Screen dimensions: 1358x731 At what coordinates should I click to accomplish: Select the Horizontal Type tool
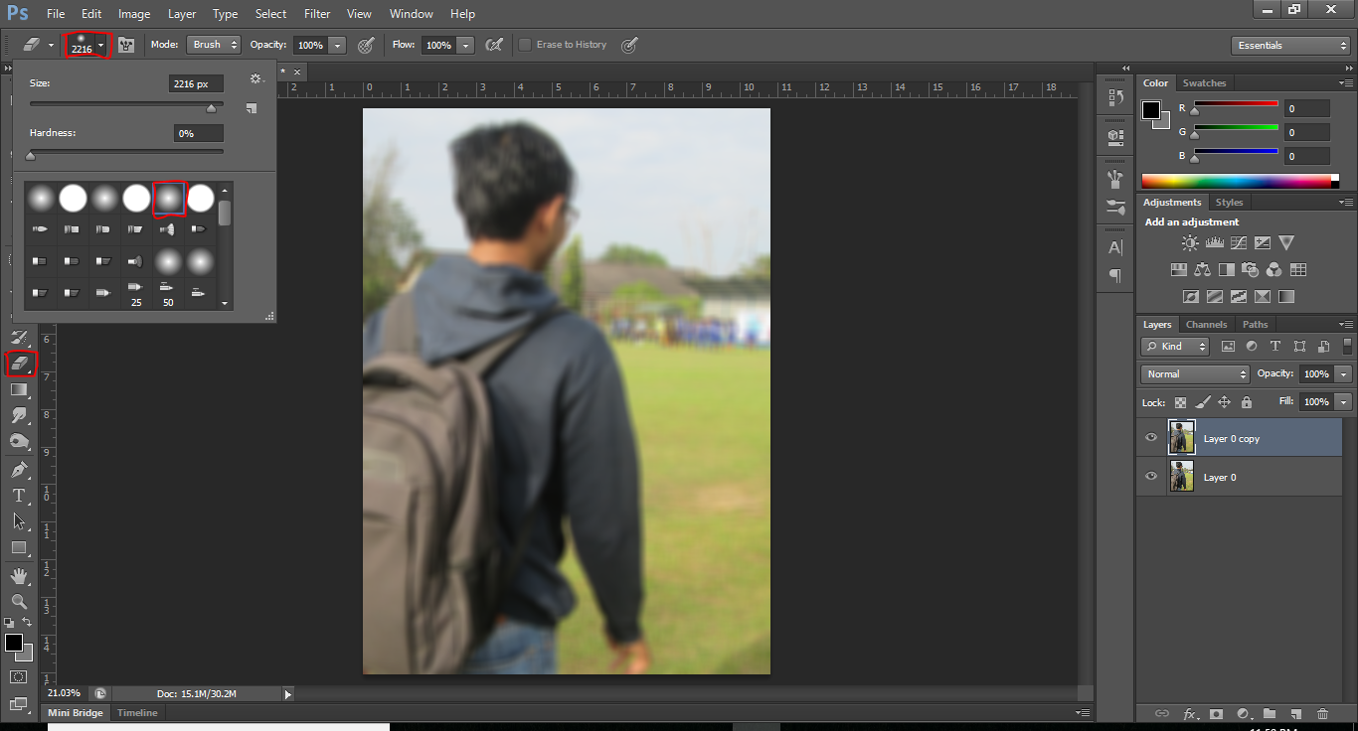(x=19, y=496)
